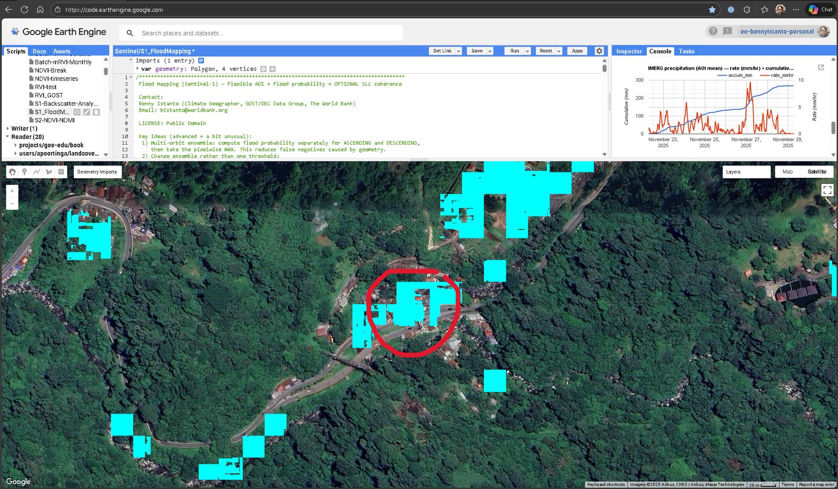Zoom out the map with minus button

12,203
